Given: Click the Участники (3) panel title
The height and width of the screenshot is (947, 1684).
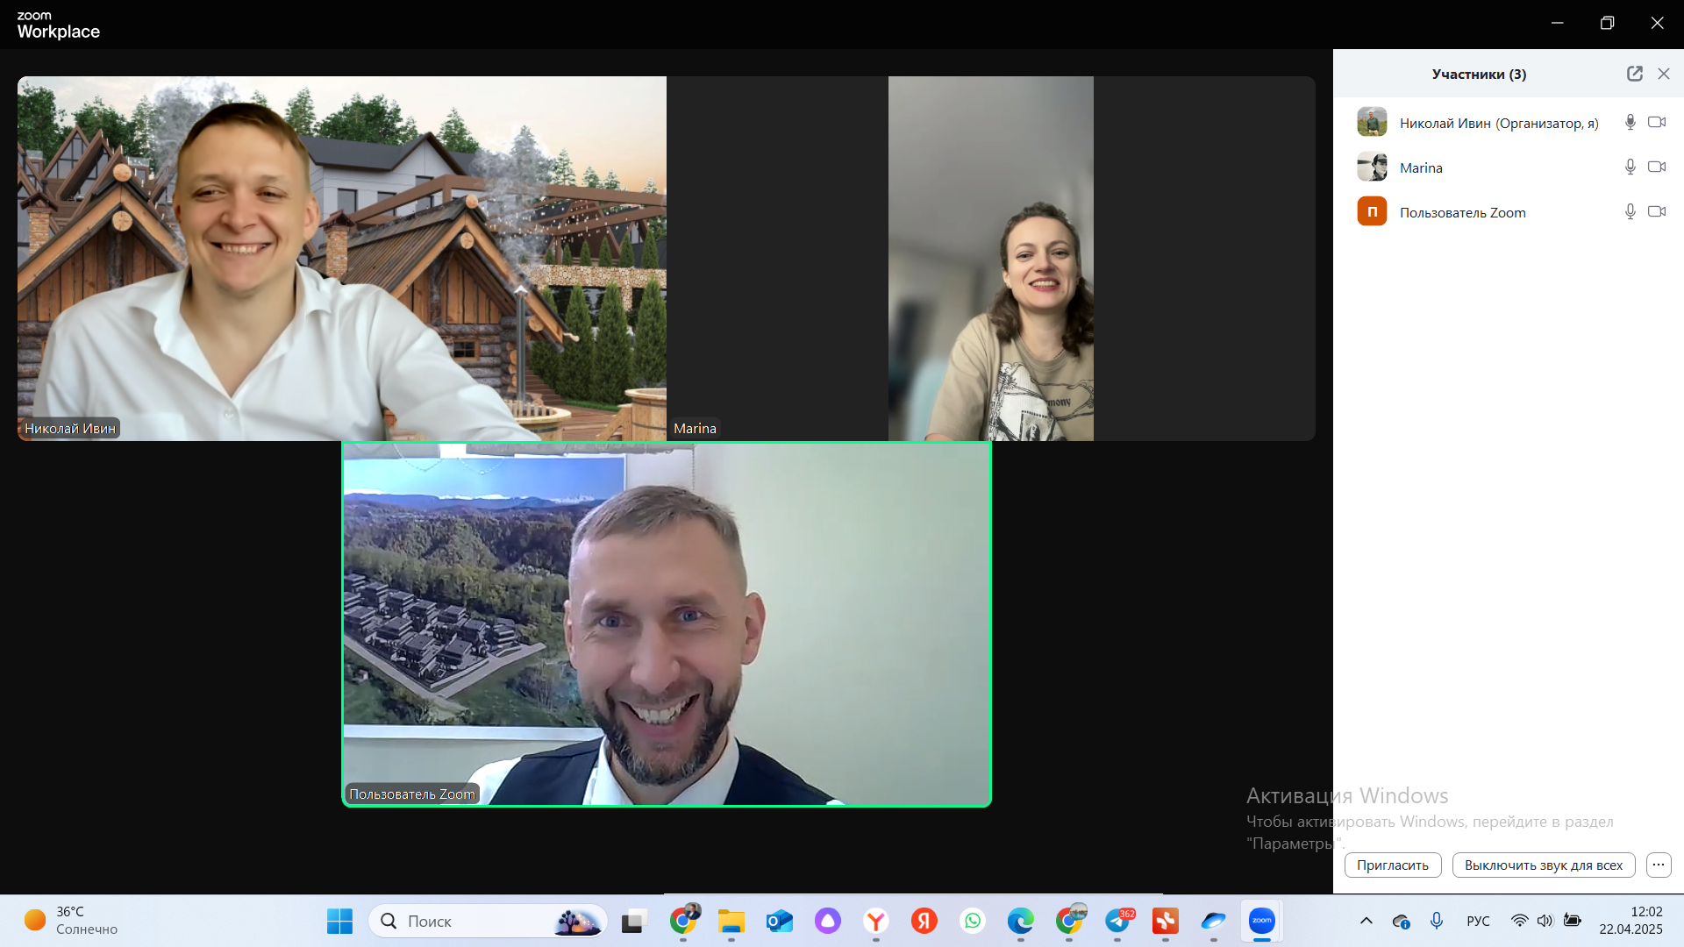Looking at the screenshot, I should tap(1479, 74).
